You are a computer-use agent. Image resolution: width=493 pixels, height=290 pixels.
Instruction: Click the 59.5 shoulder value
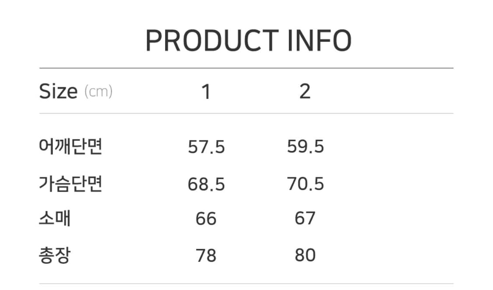tap(305, 147)
